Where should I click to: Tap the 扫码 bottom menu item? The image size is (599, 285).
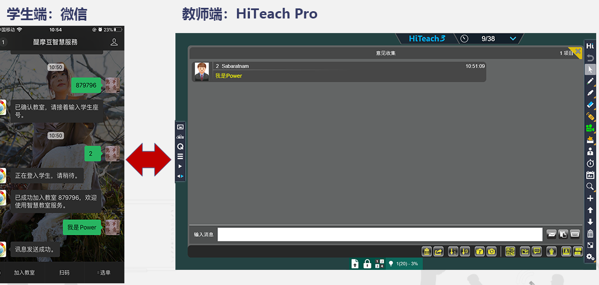(x=64, y=273)
